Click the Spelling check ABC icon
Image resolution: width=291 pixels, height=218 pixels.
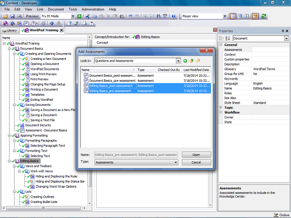[x=165, y=16]
